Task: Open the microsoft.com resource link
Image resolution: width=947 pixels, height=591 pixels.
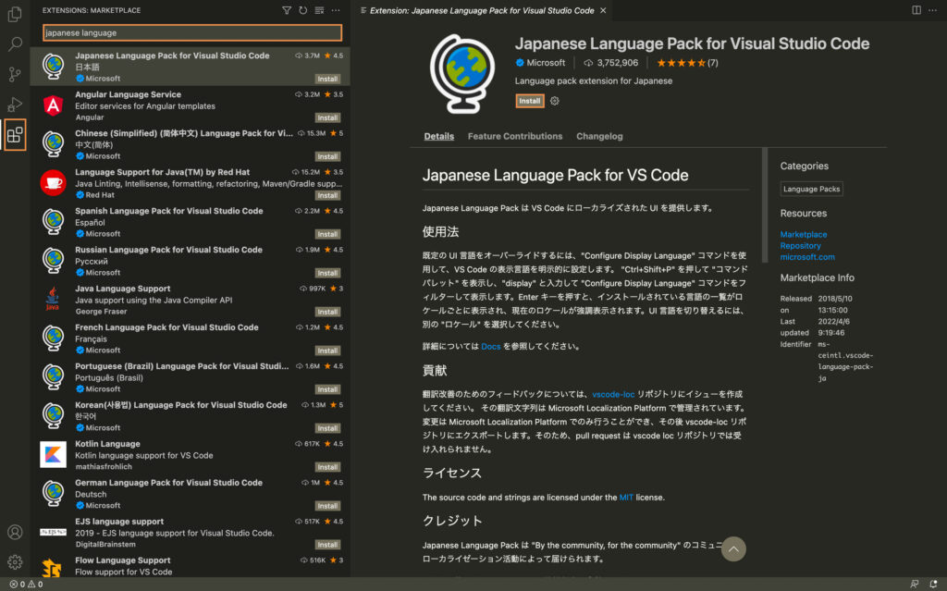Action: [806, 257]
